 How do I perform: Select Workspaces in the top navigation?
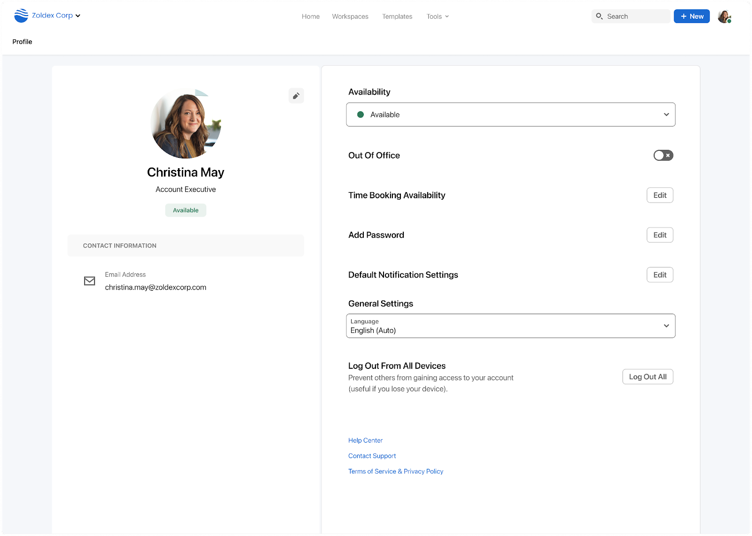click(350, 16)
